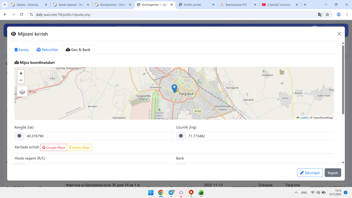The height and width of the screenshot is (198, 352).
Task: Click the Tahrirlash edit button
Action: 310,173
